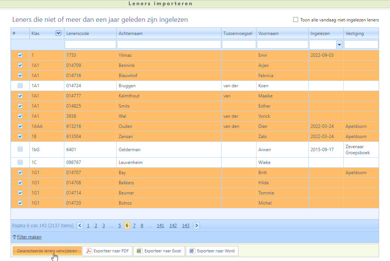
Task: Open the Filter maken link
Action: [x=29, y=237]
